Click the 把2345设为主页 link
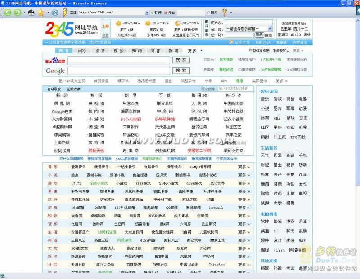360x279 pixels. tap(72, 81)
